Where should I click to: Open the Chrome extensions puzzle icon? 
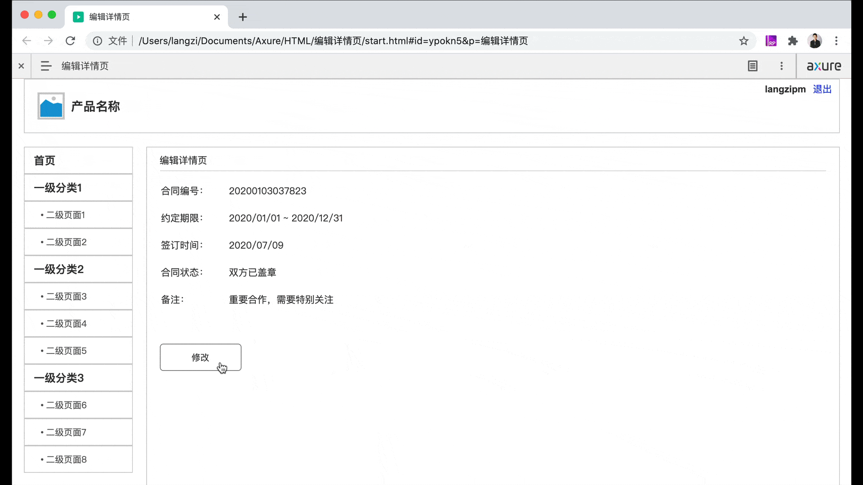point(792,41)
